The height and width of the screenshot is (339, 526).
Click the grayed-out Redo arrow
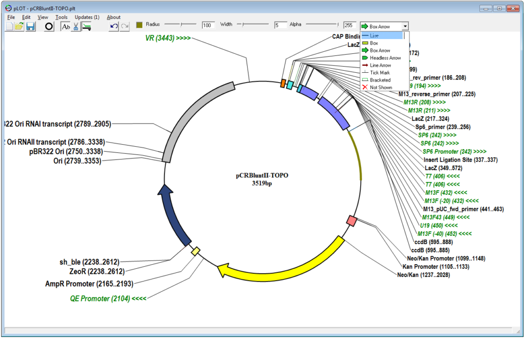click(x=124, y=27)
